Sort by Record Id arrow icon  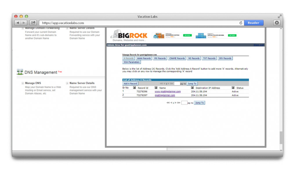135,88
